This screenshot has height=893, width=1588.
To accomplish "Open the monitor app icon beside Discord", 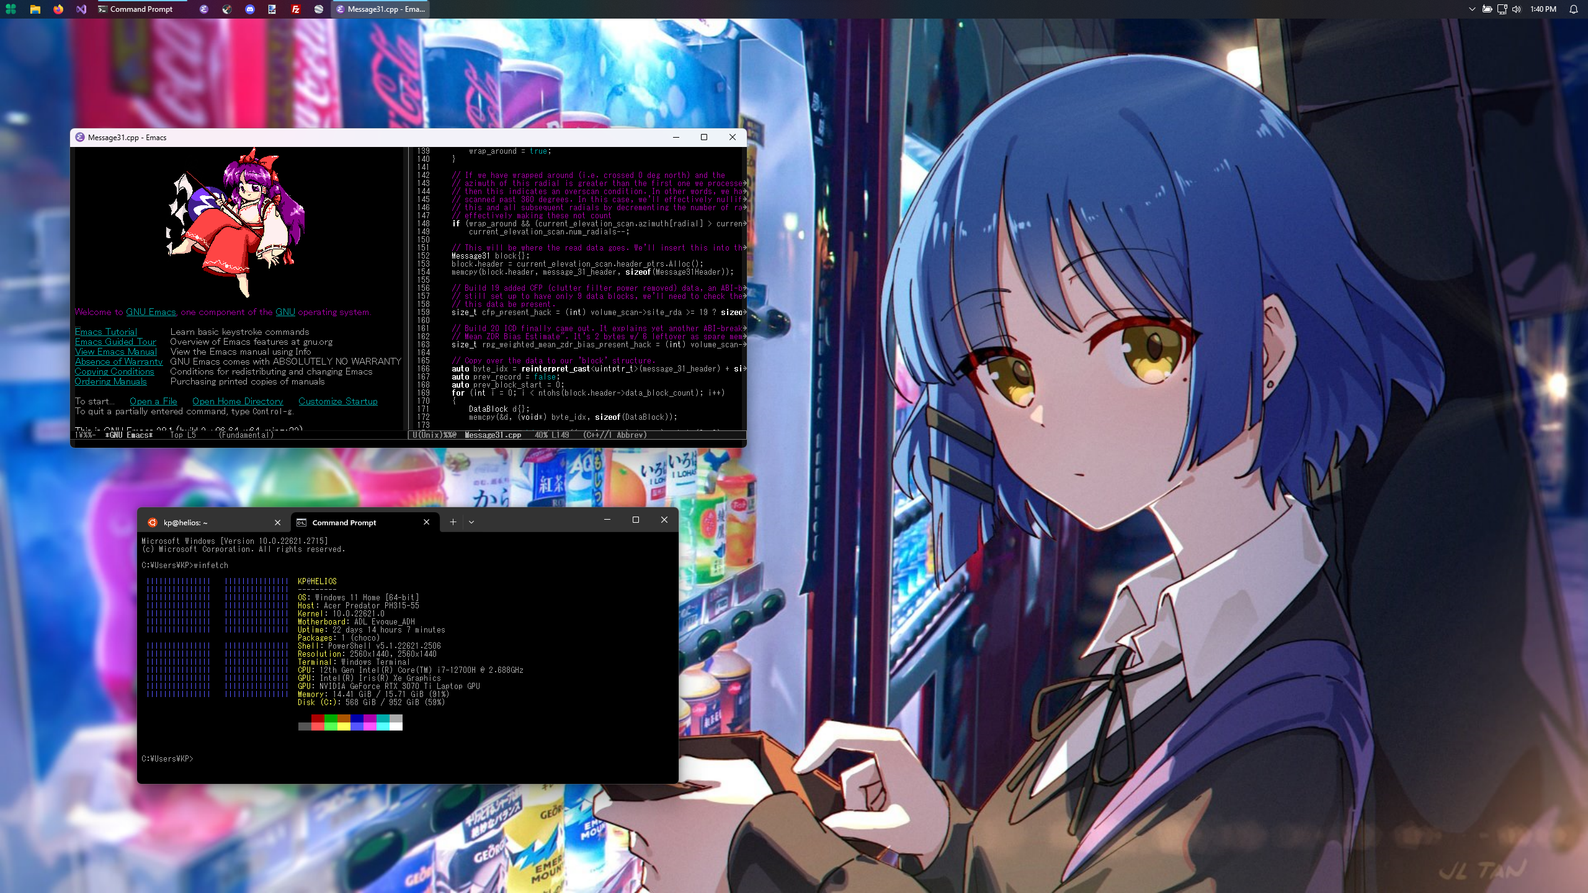I will tap(272, 9).
